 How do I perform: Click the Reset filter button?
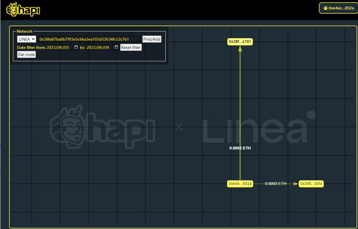pyautogui.click(x=131, y=48)
